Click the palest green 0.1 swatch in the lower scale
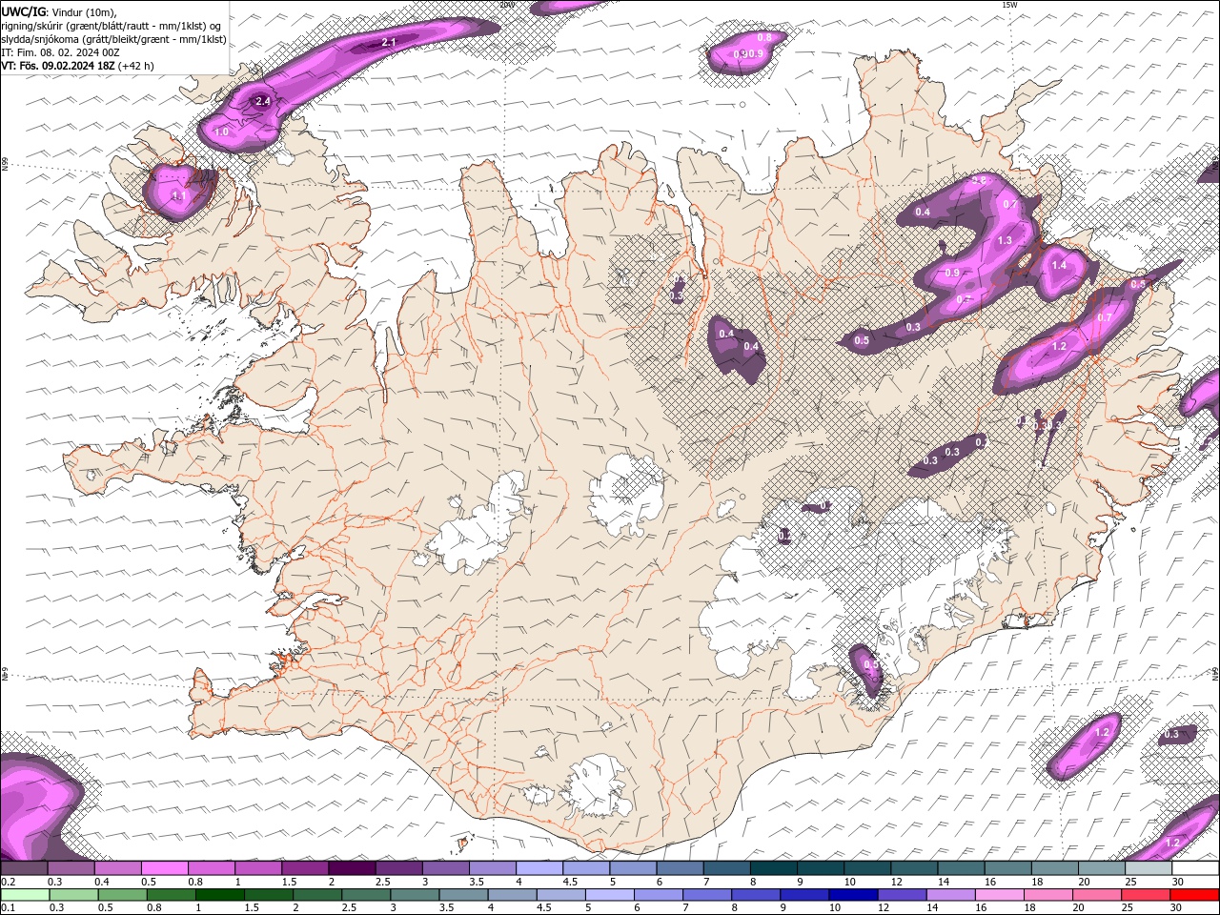Viewport: 1220px width, 915px height. 25,895
